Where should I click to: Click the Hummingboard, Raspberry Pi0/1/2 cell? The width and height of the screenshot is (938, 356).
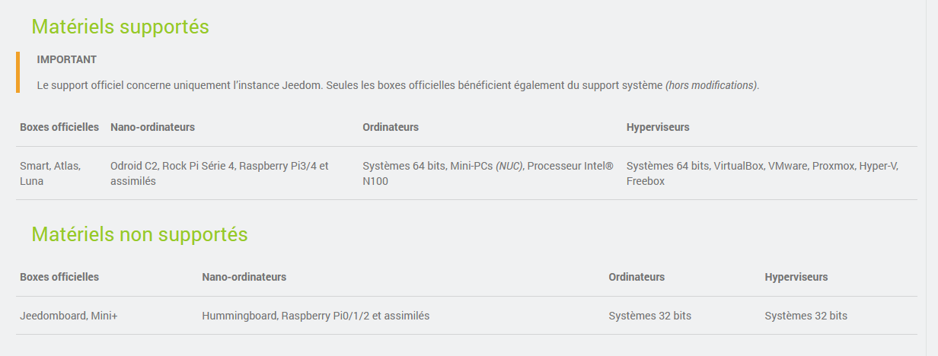[315, 316]
